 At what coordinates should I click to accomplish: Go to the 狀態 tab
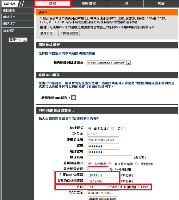point(161,3)
